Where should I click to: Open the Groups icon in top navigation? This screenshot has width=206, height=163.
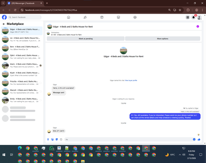[135, 17]
